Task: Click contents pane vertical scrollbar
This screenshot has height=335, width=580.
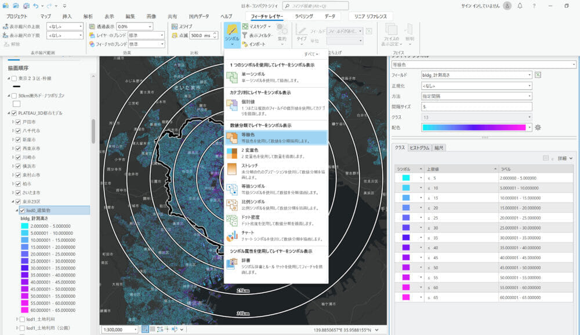Action: pyautogui.click(x=93, y=131)
